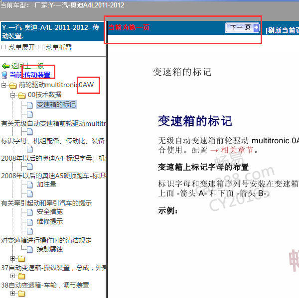Click the 返回上一级 link
Screen dimensions: 299x298
pyautogui.click(x=27, y=66)
